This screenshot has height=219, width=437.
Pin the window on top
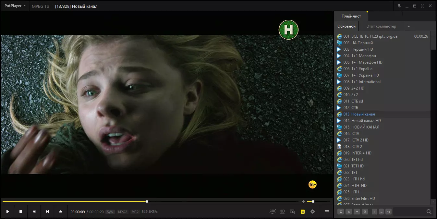click(x=399, y=6)
